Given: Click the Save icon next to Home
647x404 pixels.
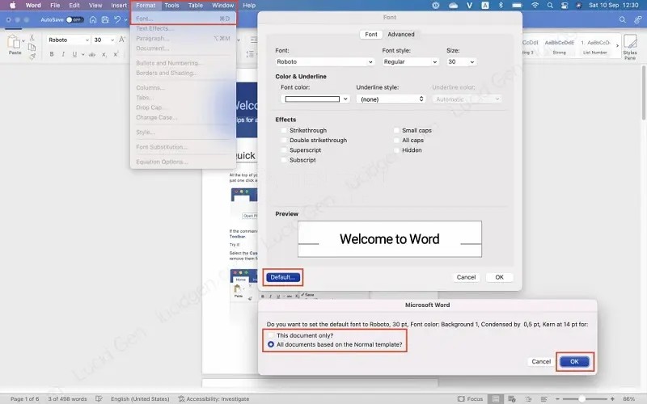Looking at the screenshot, I should click(105, 19).
